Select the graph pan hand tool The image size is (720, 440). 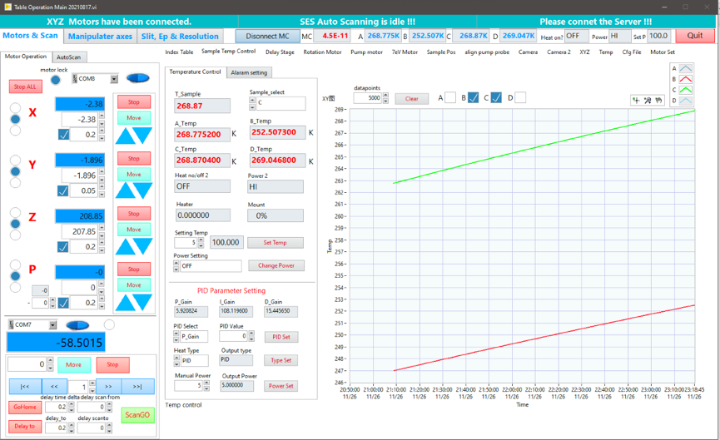point(658,101)
